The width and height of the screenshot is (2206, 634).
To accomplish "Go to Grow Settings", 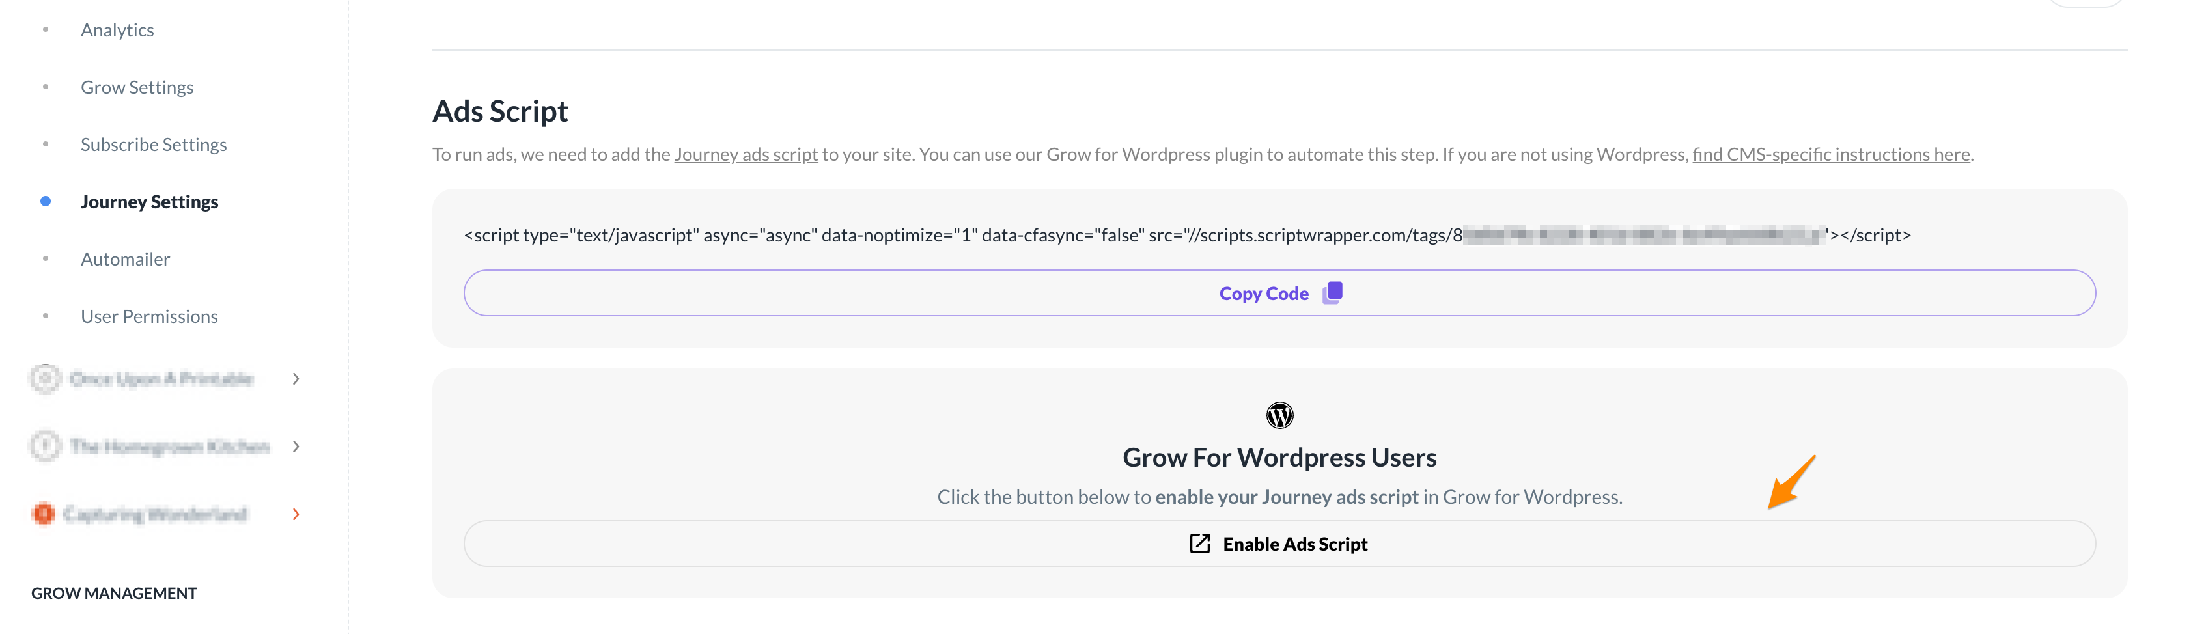I will tap(137, 87).
